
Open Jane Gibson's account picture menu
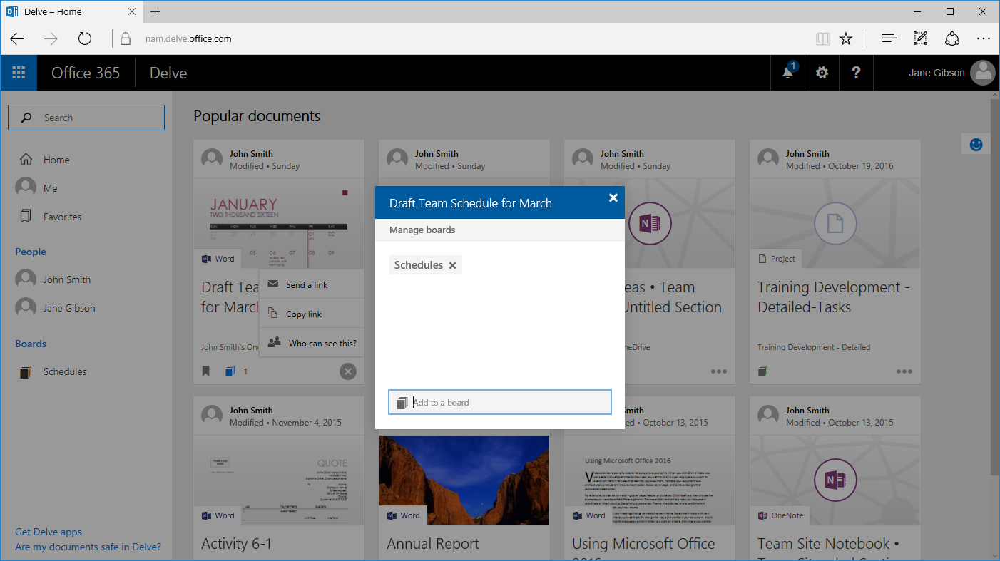coord(984,73)
